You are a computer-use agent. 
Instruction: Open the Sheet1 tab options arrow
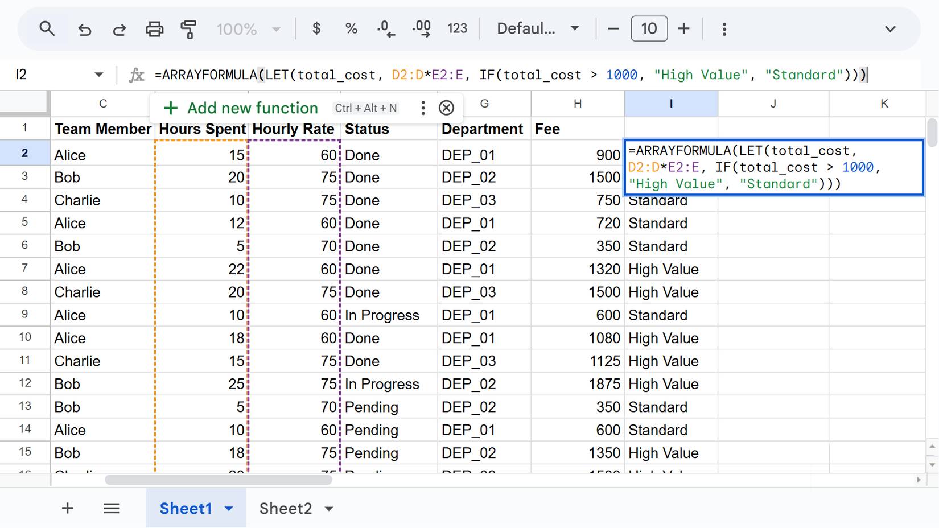229,508
